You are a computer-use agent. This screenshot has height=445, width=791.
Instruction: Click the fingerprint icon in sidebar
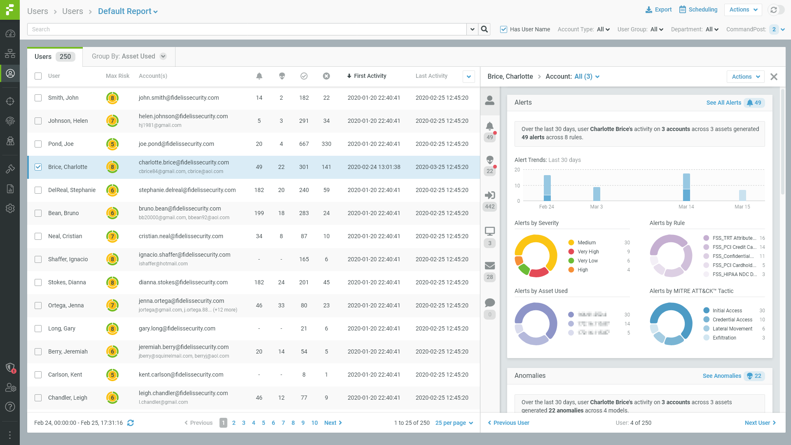tap(10, 121)
